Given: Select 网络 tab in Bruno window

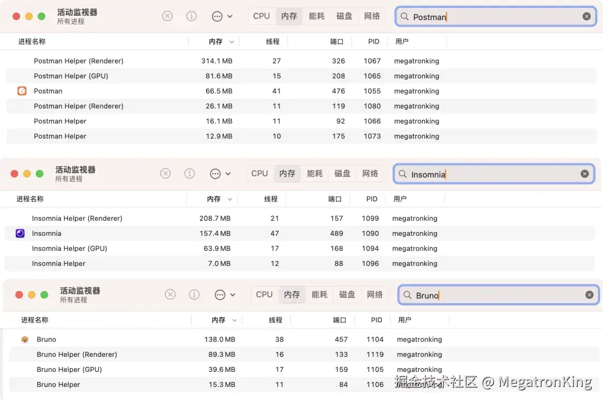Looking at the screenshot, I should pos(375,294).
